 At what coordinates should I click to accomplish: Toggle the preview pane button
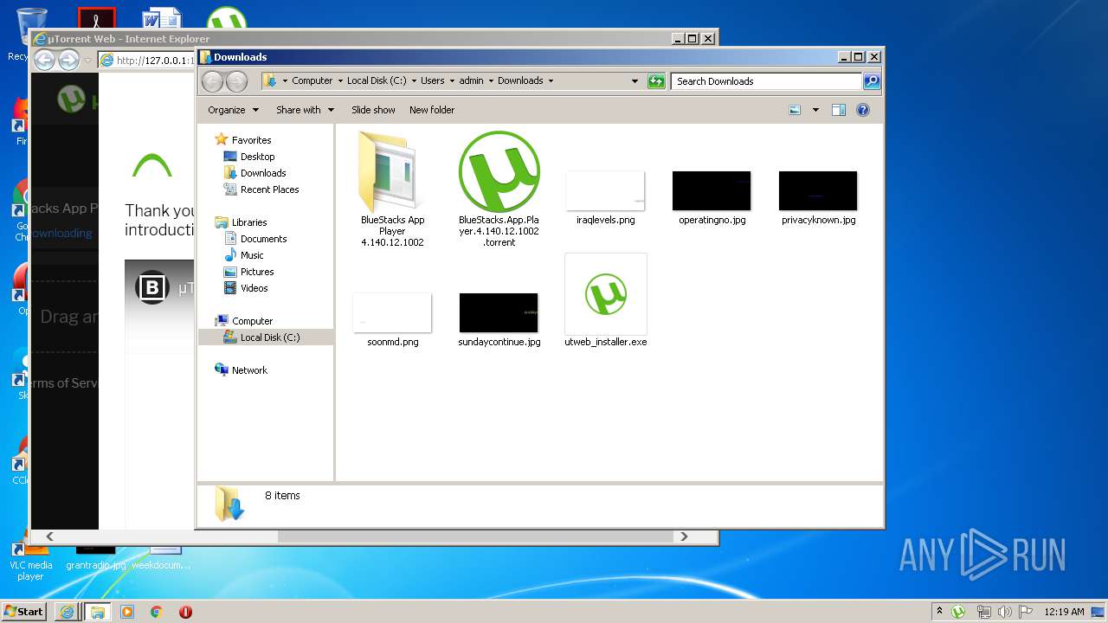click(x=838, y=110)
